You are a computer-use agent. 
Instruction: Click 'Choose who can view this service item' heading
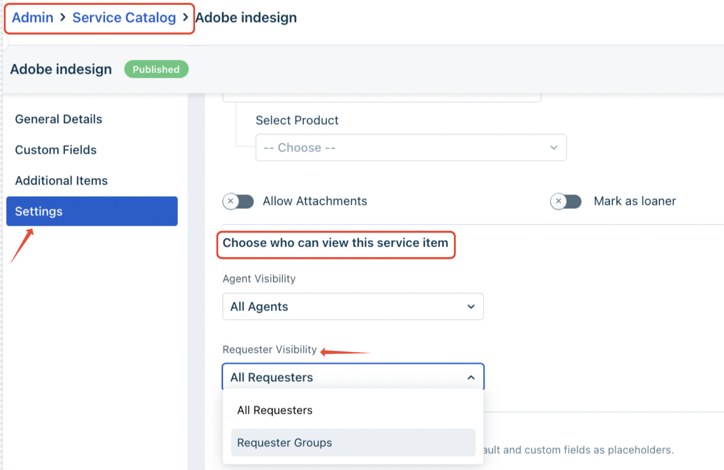pos(336,243)
